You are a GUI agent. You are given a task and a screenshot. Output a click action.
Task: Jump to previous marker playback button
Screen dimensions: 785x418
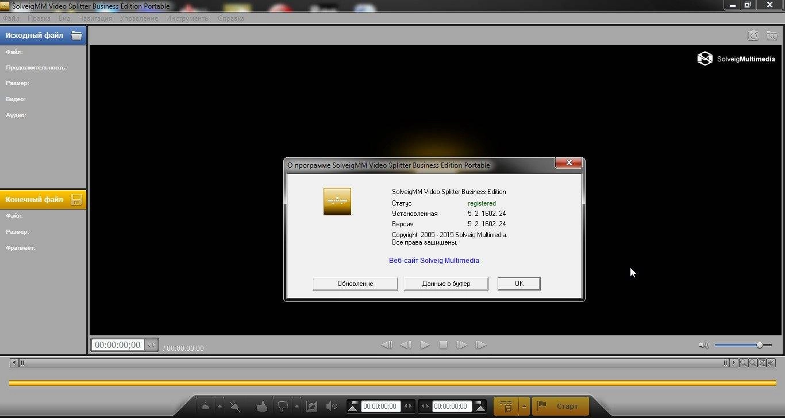pyautogui.click(x=387, y=345)
